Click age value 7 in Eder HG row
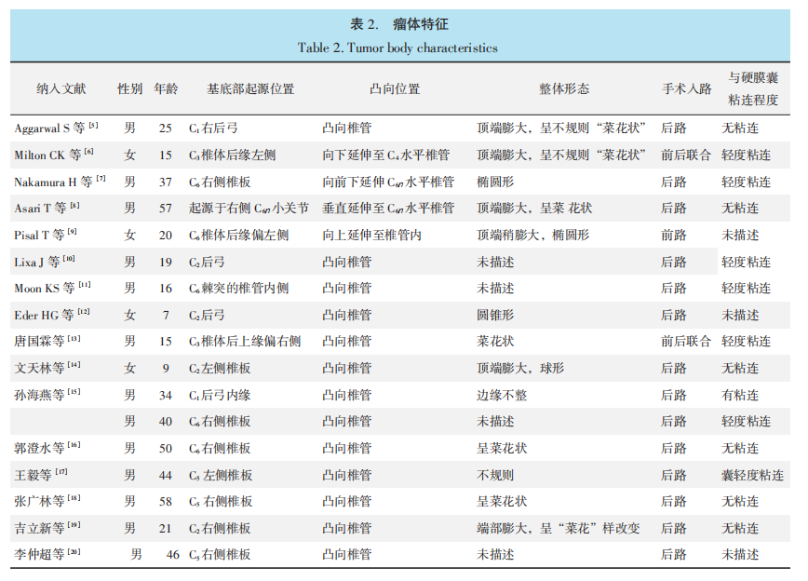The image size is (808, 581). (166, 315)
